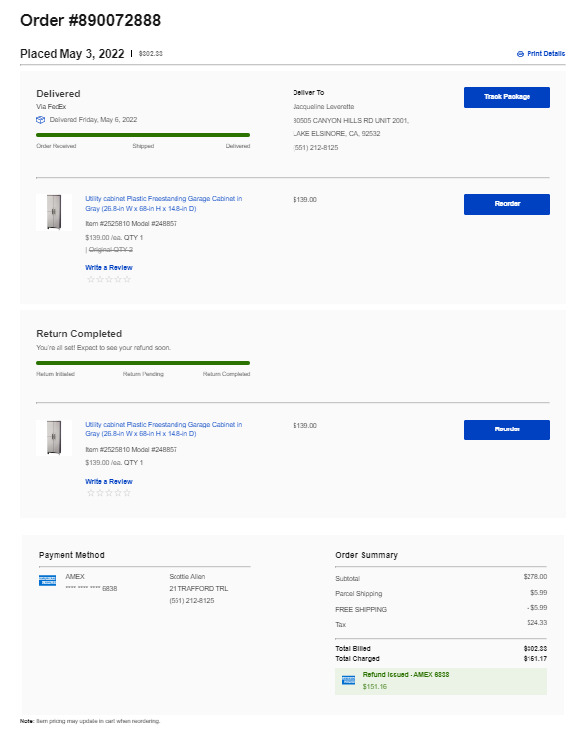588x733 pixels.
Task: Rate the delivered cabinet with star icons
Action: [x=109, y=279]
